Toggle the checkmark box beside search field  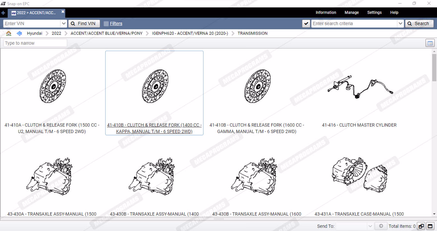306,24
